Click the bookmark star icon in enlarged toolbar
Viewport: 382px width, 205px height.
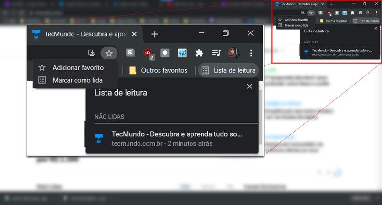pos(109,53)
